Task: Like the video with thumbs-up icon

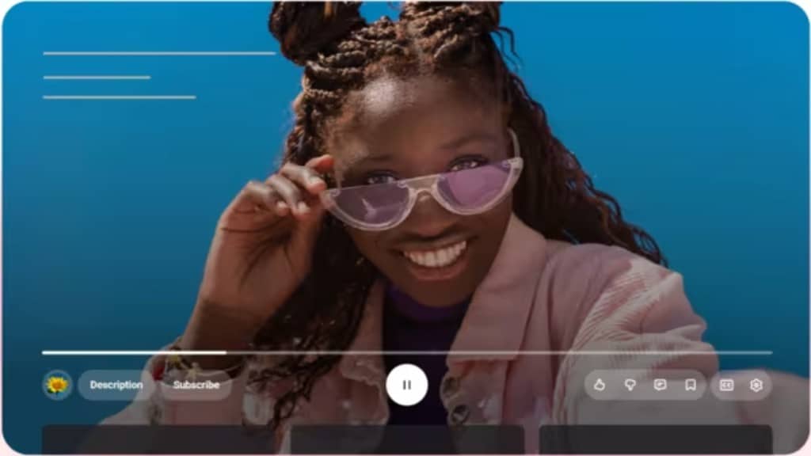Action: tap(600, 386)
